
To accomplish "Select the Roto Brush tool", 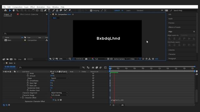I will tap(65, 10).
